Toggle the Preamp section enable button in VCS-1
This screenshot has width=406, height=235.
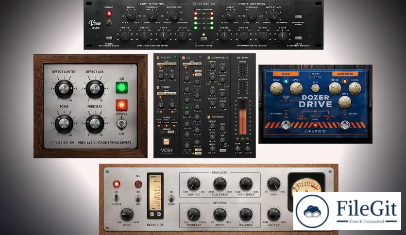tap(158, 58)
